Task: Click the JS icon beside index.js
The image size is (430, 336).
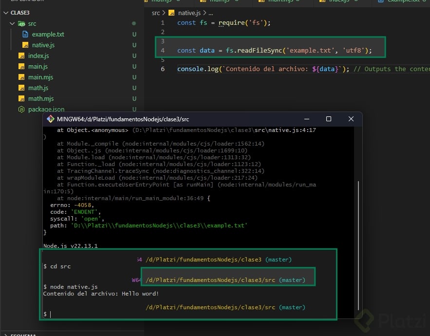Action: [21, 56]
